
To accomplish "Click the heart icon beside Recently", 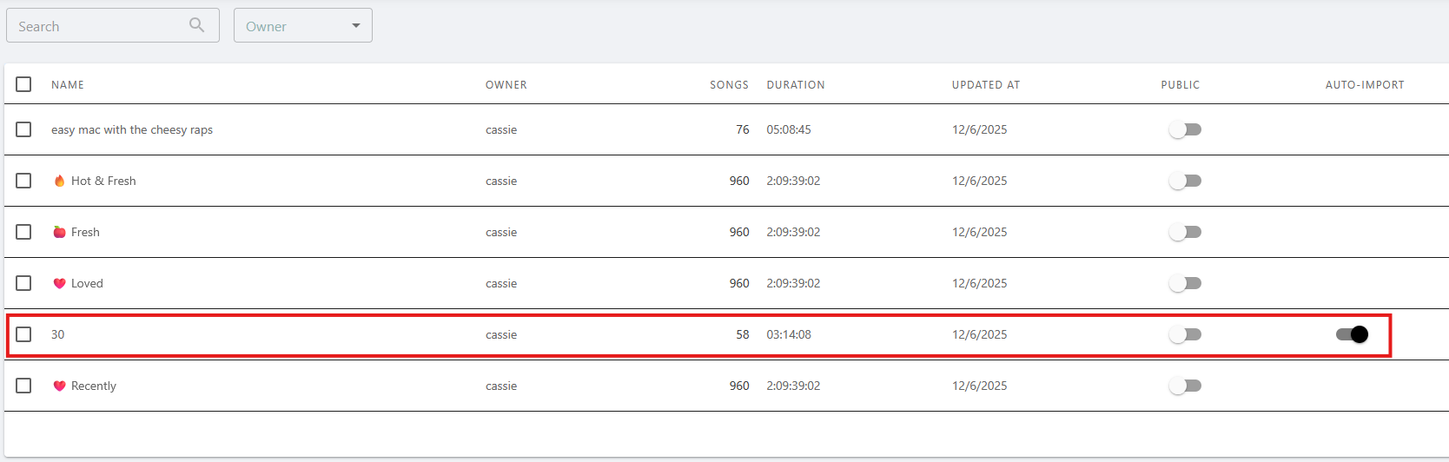I will click(59, 386).
